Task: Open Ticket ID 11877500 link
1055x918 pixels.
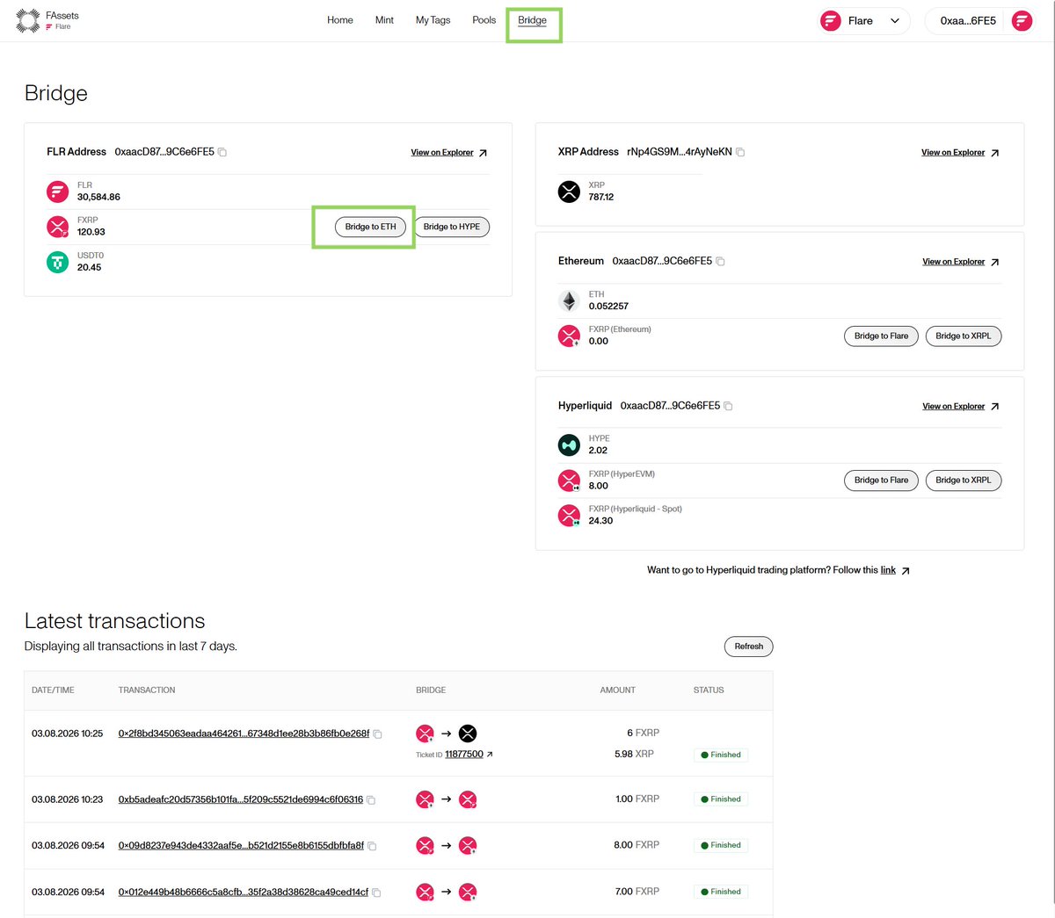Action: click(x=464, y=754)
